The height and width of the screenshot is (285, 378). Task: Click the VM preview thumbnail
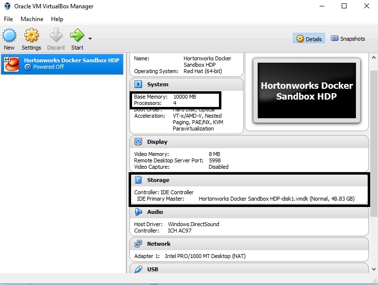click(307, 91)
